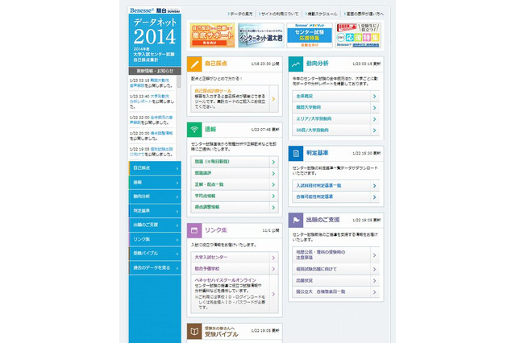Click the orange pencil icon for 自己採点
This screenshot has height=343, width=516.
point(194,64)
